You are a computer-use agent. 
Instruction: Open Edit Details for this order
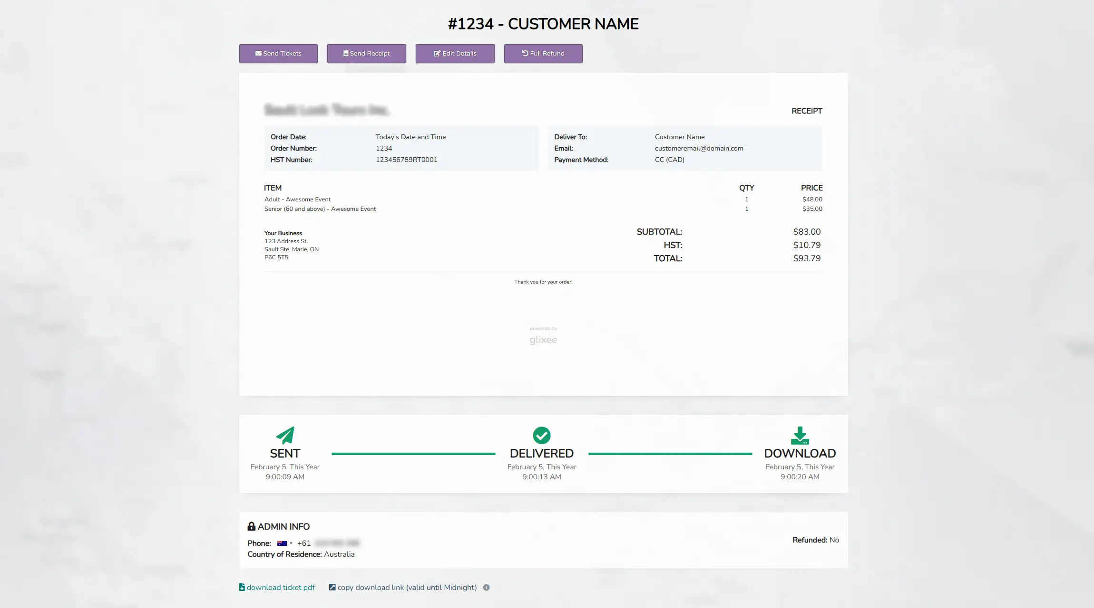click(455, 54)
